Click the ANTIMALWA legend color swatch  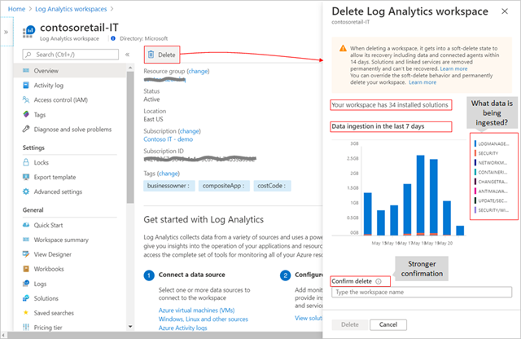click(475, 191)
